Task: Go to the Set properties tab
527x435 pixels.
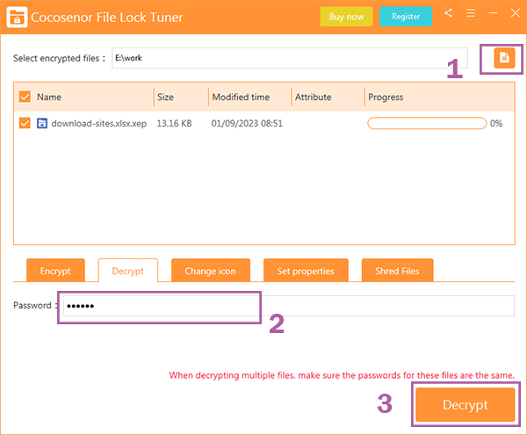Action: (x=306, y=271)
